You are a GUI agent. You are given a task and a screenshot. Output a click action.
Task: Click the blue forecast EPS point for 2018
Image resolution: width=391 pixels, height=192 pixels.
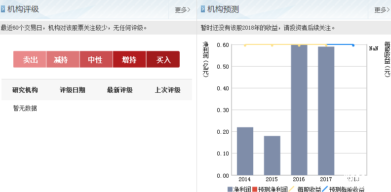pyautogui.click(x=353, y=45)
